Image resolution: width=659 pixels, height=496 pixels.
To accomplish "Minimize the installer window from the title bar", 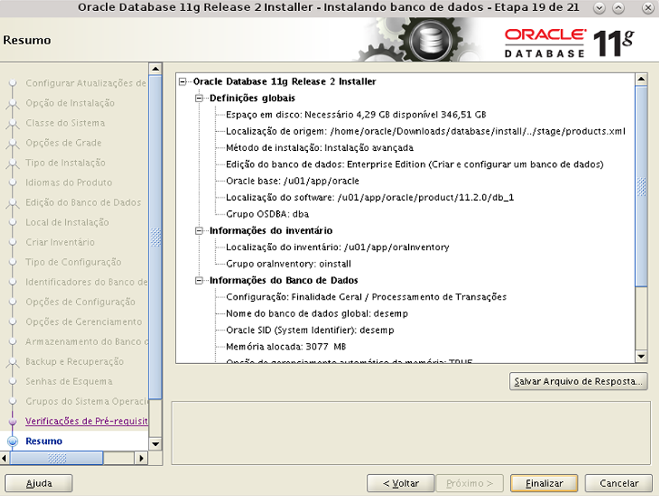I will [600, 8].
